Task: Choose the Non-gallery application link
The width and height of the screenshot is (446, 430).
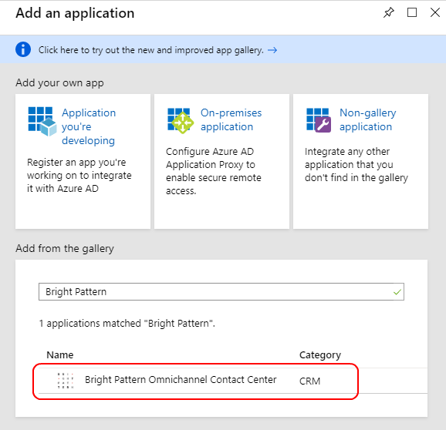Action: (x=368, y=120)
